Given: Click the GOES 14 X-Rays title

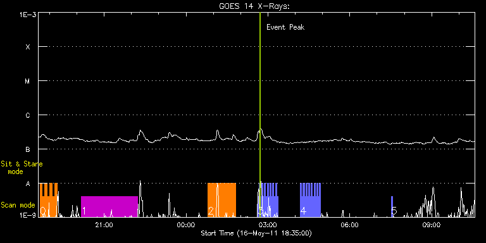Looking at the screenshot, I should click(254, 6).
